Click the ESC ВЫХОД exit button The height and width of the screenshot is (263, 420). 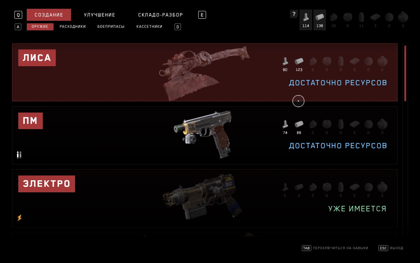[x=391, y=248]
